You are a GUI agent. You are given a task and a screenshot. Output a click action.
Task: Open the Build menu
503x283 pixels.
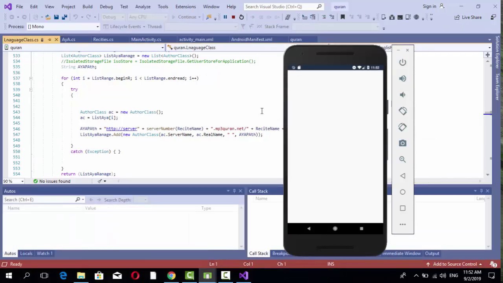[x=87, y=6]
